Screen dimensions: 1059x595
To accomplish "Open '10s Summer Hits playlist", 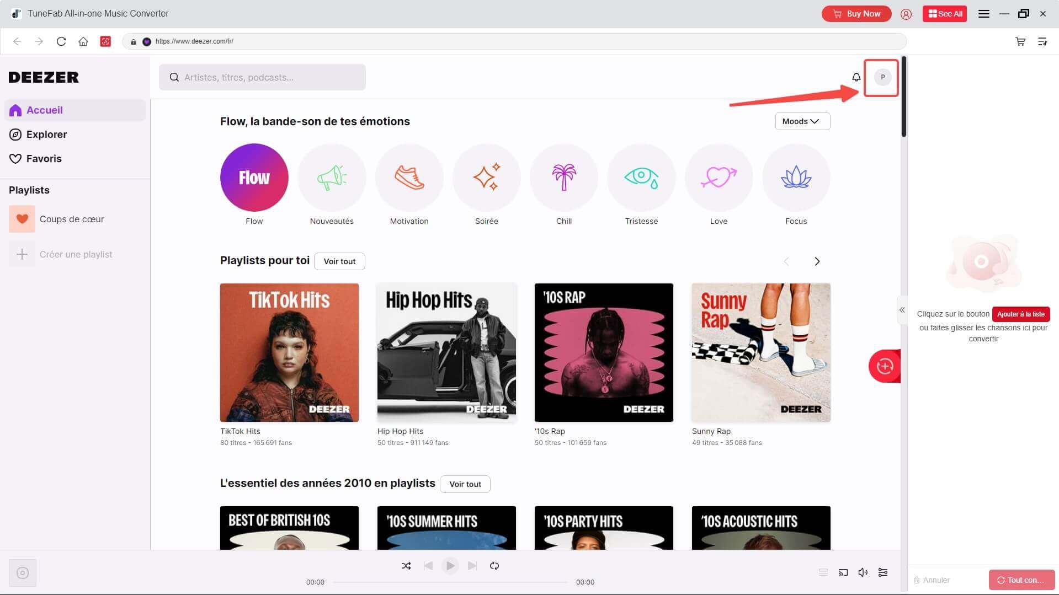I will point(446,528).
